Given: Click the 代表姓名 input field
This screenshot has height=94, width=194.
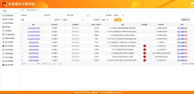Looking at the screenshot, I should click(34, 15).
